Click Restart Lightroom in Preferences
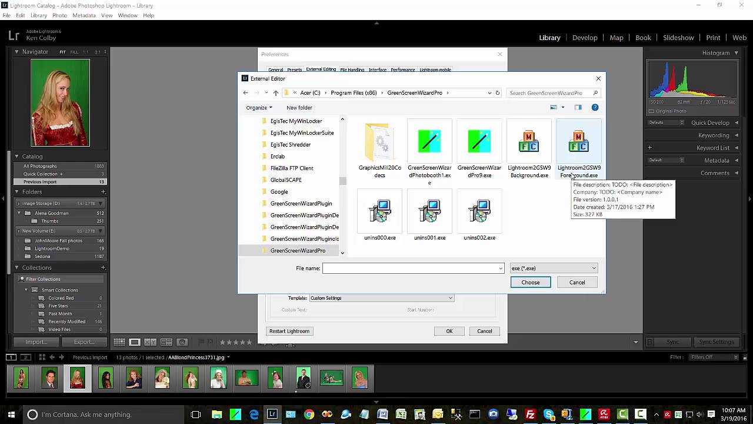 (x=289, y=331)
